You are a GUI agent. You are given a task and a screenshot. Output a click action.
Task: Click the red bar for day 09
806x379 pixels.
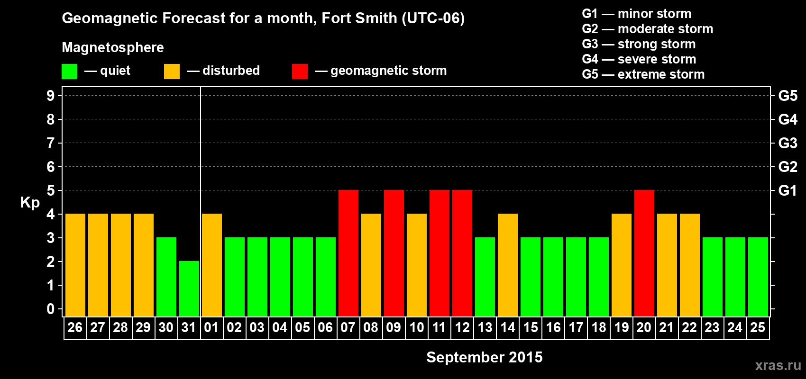point(394,253)
